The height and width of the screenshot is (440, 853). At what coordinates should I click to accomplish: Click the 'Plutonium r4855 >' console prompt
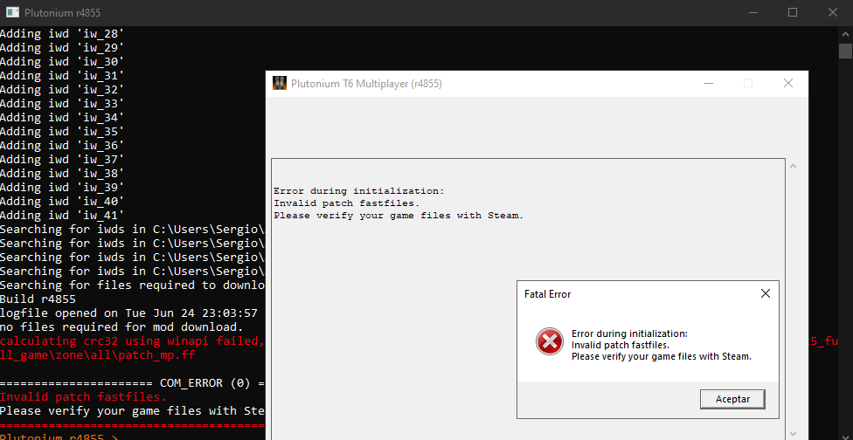pyautogui.click(x=59, y=437)
